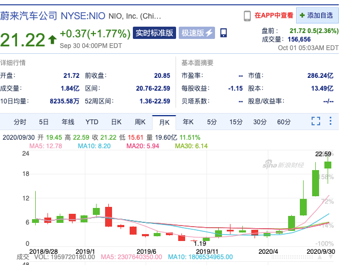Viewport: 342px width, 265px height.
Task: Click the MA30: 6.14 indicator label
Action: (x=192, y=146)
